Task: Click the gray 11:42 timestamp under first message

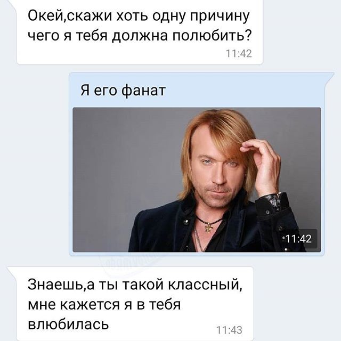Action: click(239, 53)
